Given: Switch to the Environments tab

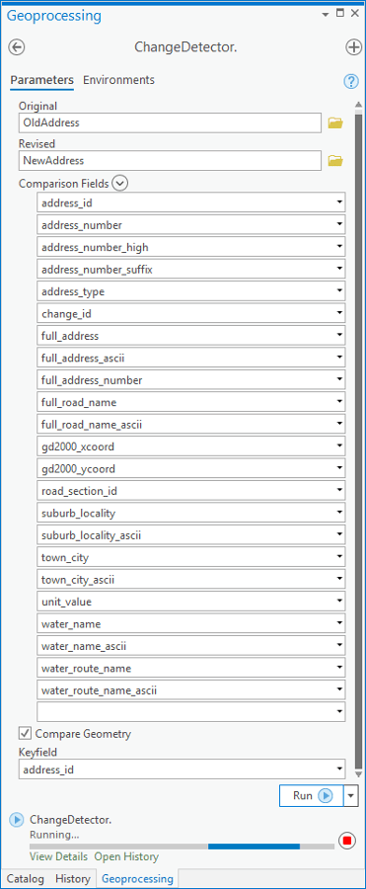Looking at the screenshot, I should pyautogui.click(x=118, y=80).
